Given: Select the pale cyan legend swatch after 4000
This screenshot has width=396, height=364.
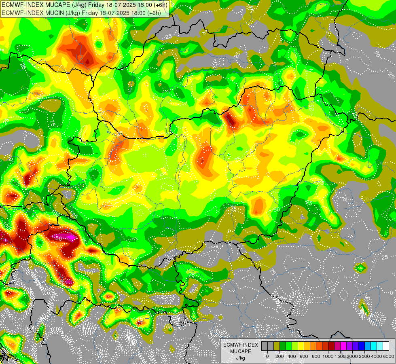Looking at the screenshot, I should tap(380, 346).
